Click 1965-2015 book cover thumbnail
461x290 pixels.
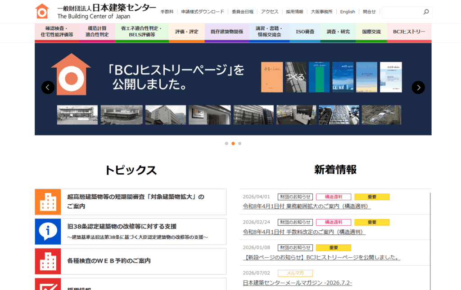click(x=366, y=77)
